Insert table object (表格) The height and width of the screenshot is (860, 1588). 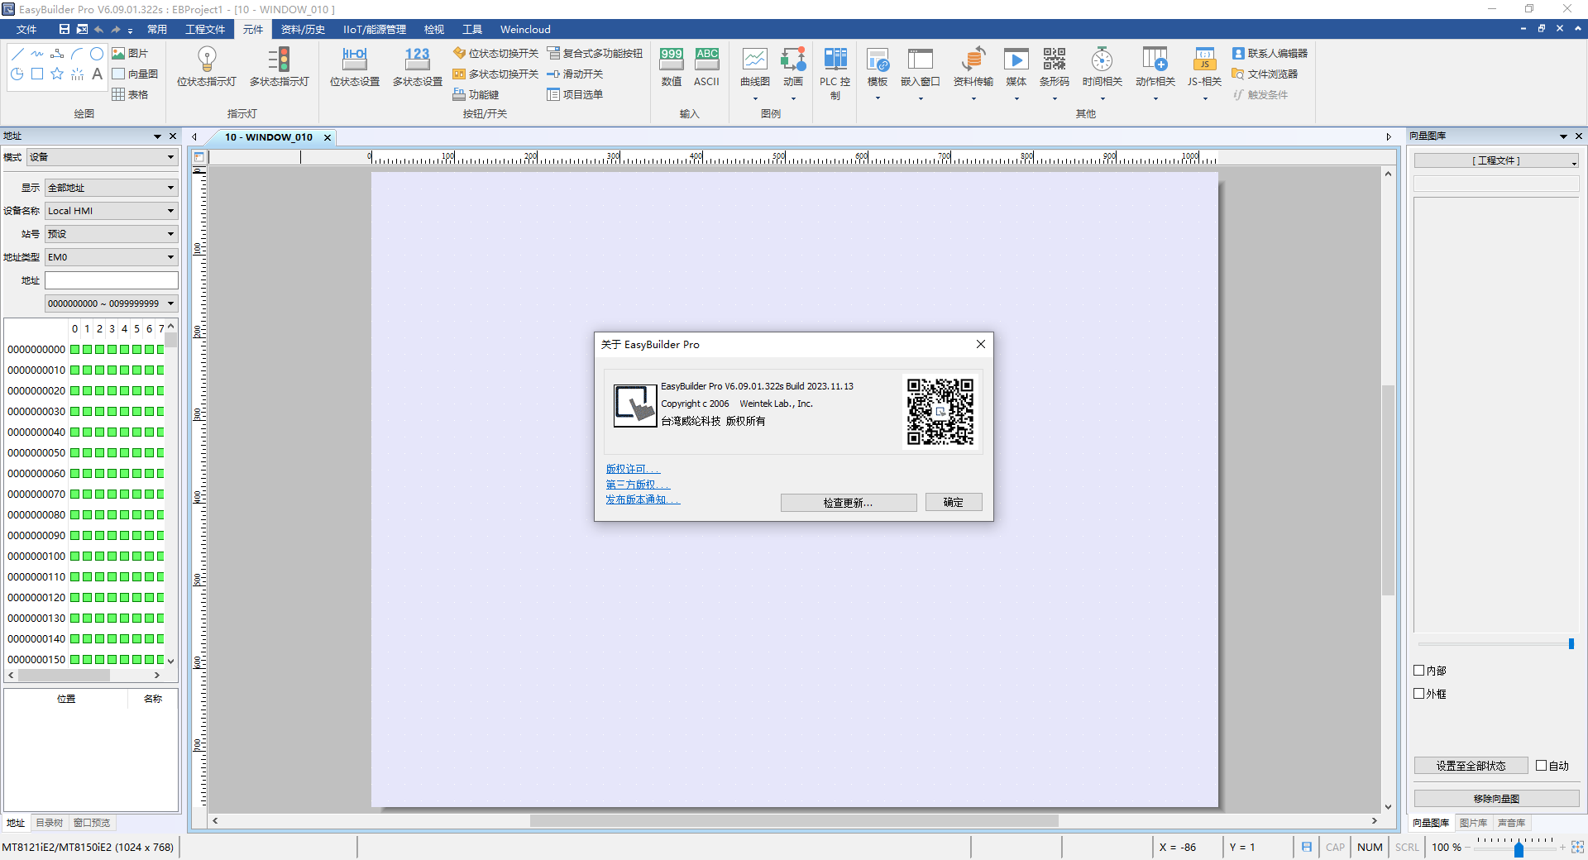tap(130, 94)
